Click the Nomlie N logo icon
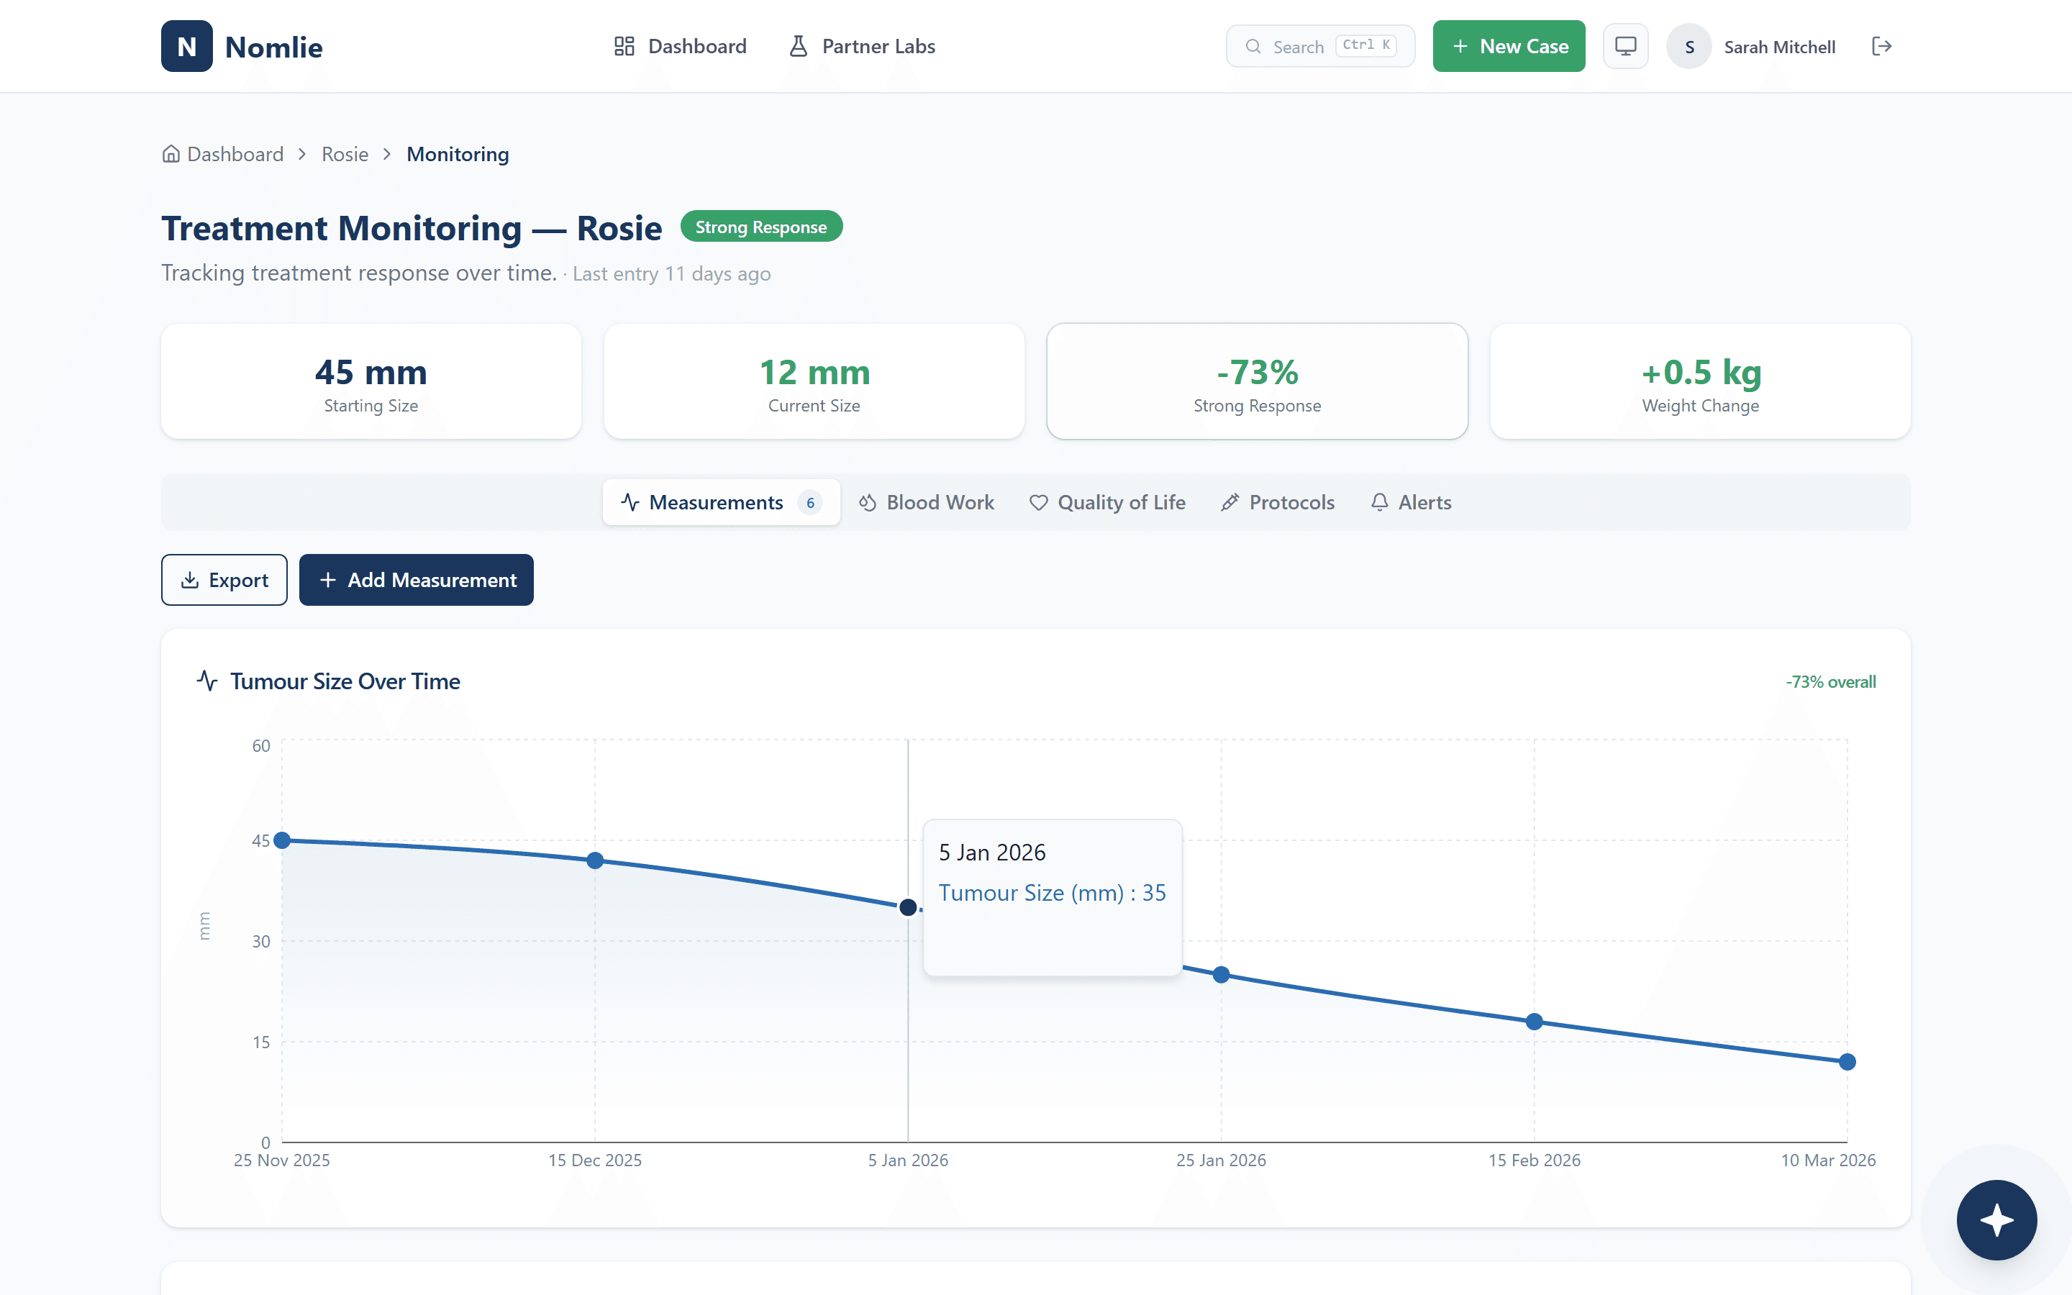2072x1295 pixels. (x=186, y=46)
